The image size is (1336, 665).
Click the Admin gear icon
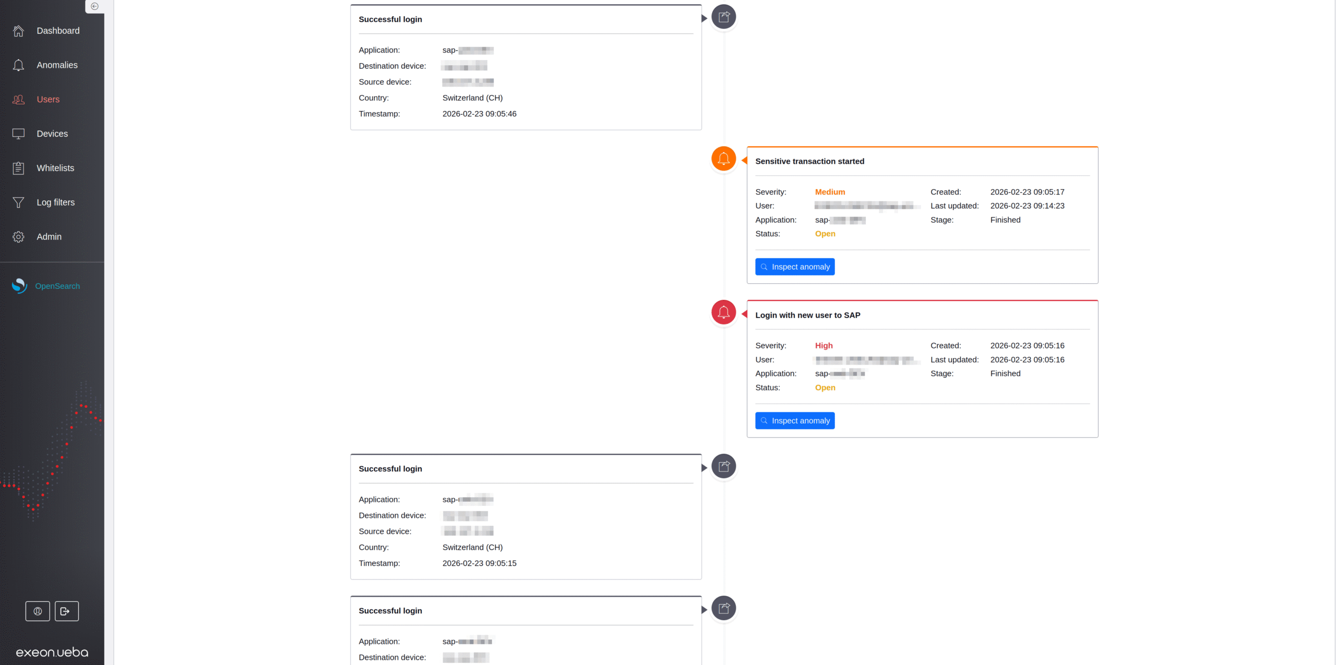[19, 237]
